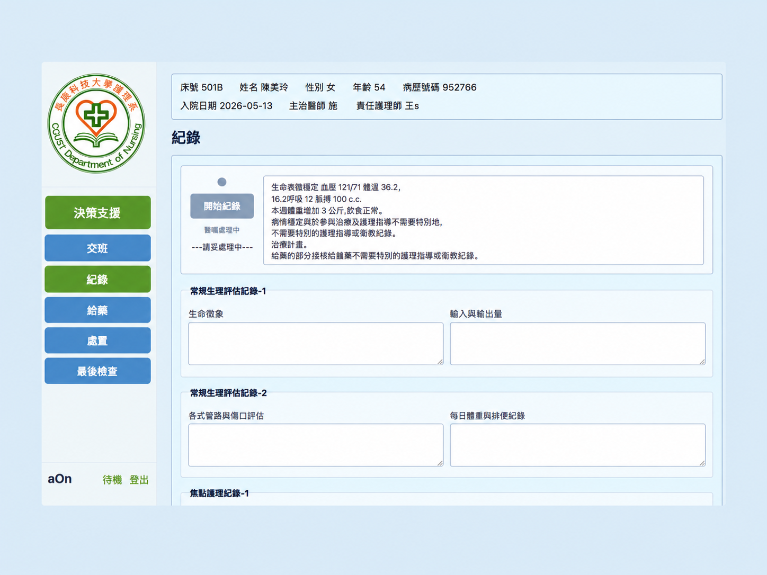Click the 登出 logout link

139,480
